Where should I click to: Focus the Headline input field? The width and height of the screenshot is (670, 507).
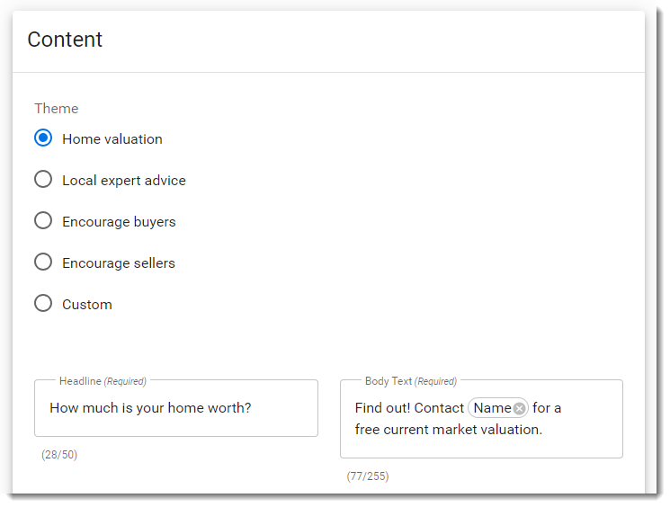tap(176, 408)
